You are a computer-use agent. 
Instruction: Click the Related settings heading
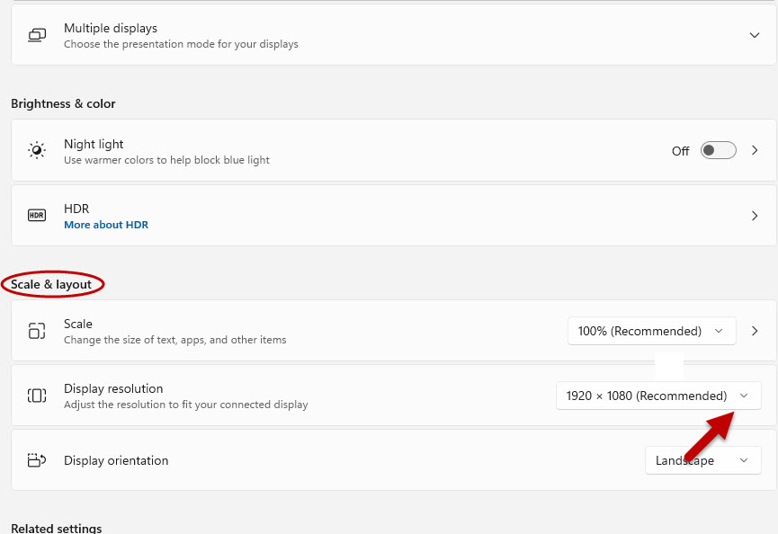point(57,528)
